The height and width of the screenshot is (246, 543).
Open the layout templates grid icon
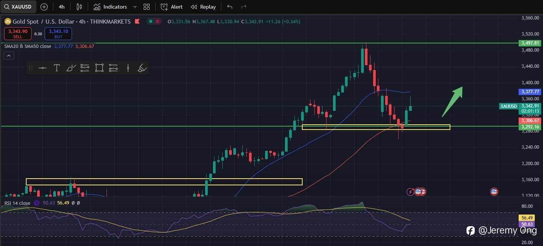(x=147, y=7)
